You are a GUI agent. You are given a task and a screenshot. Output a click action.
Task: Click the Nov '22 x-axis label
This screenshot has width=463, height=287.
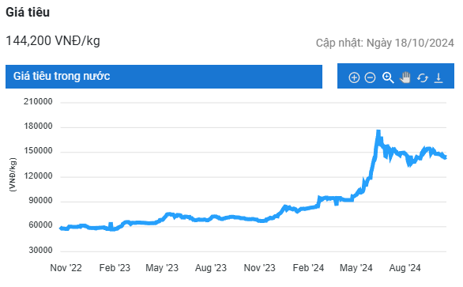pos(66,268)
